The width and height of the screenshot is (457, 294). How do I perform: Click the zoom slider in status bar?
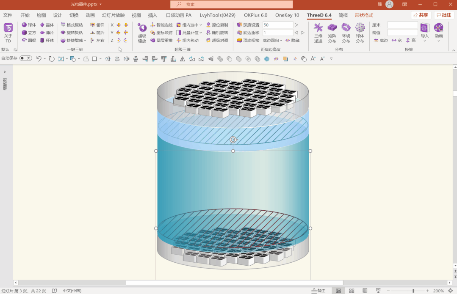pyautogui.click(x=413, y=291)
